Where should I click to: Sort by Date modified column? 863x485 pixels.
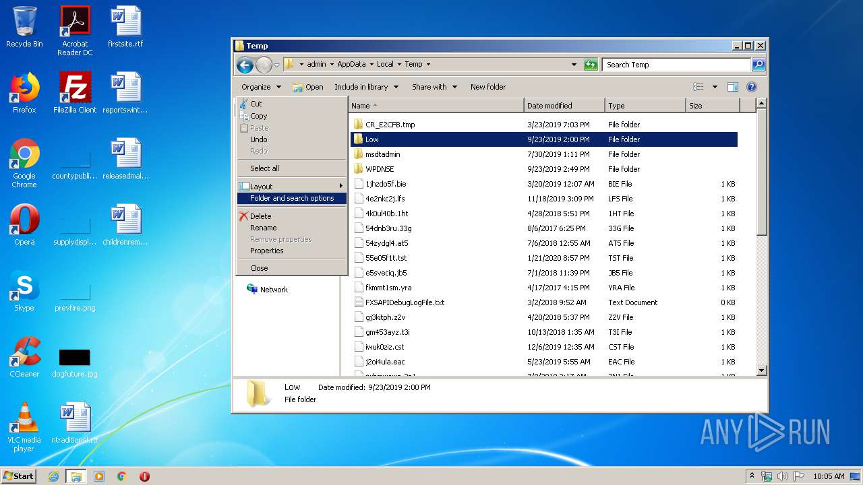(564, 106)
